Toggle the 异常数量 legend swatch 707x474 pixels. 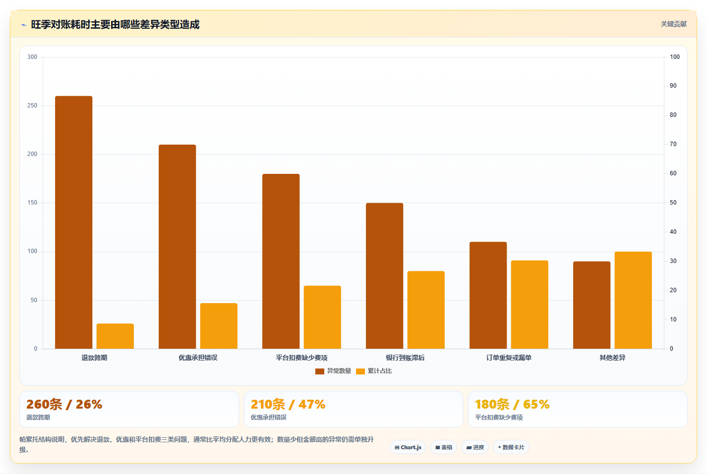320,371
